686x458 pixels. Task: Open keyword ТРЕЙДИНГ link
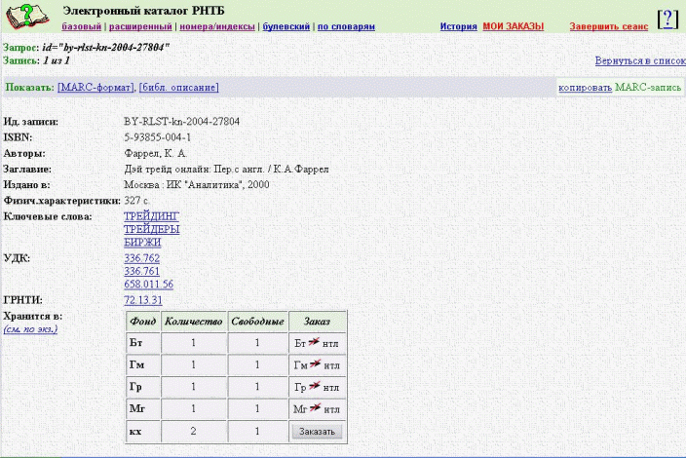point(151,215)
